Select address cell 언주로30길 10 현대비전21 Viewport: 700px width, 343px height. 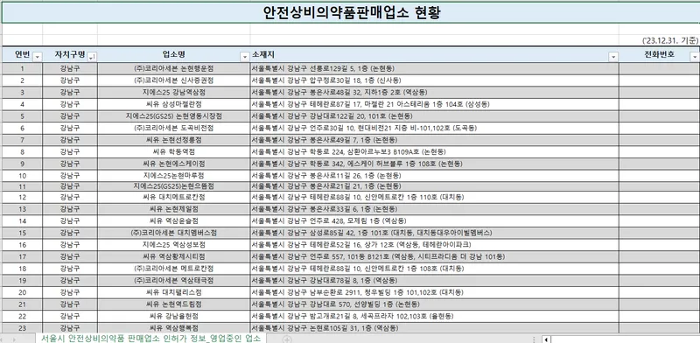(x=434, y=128)
